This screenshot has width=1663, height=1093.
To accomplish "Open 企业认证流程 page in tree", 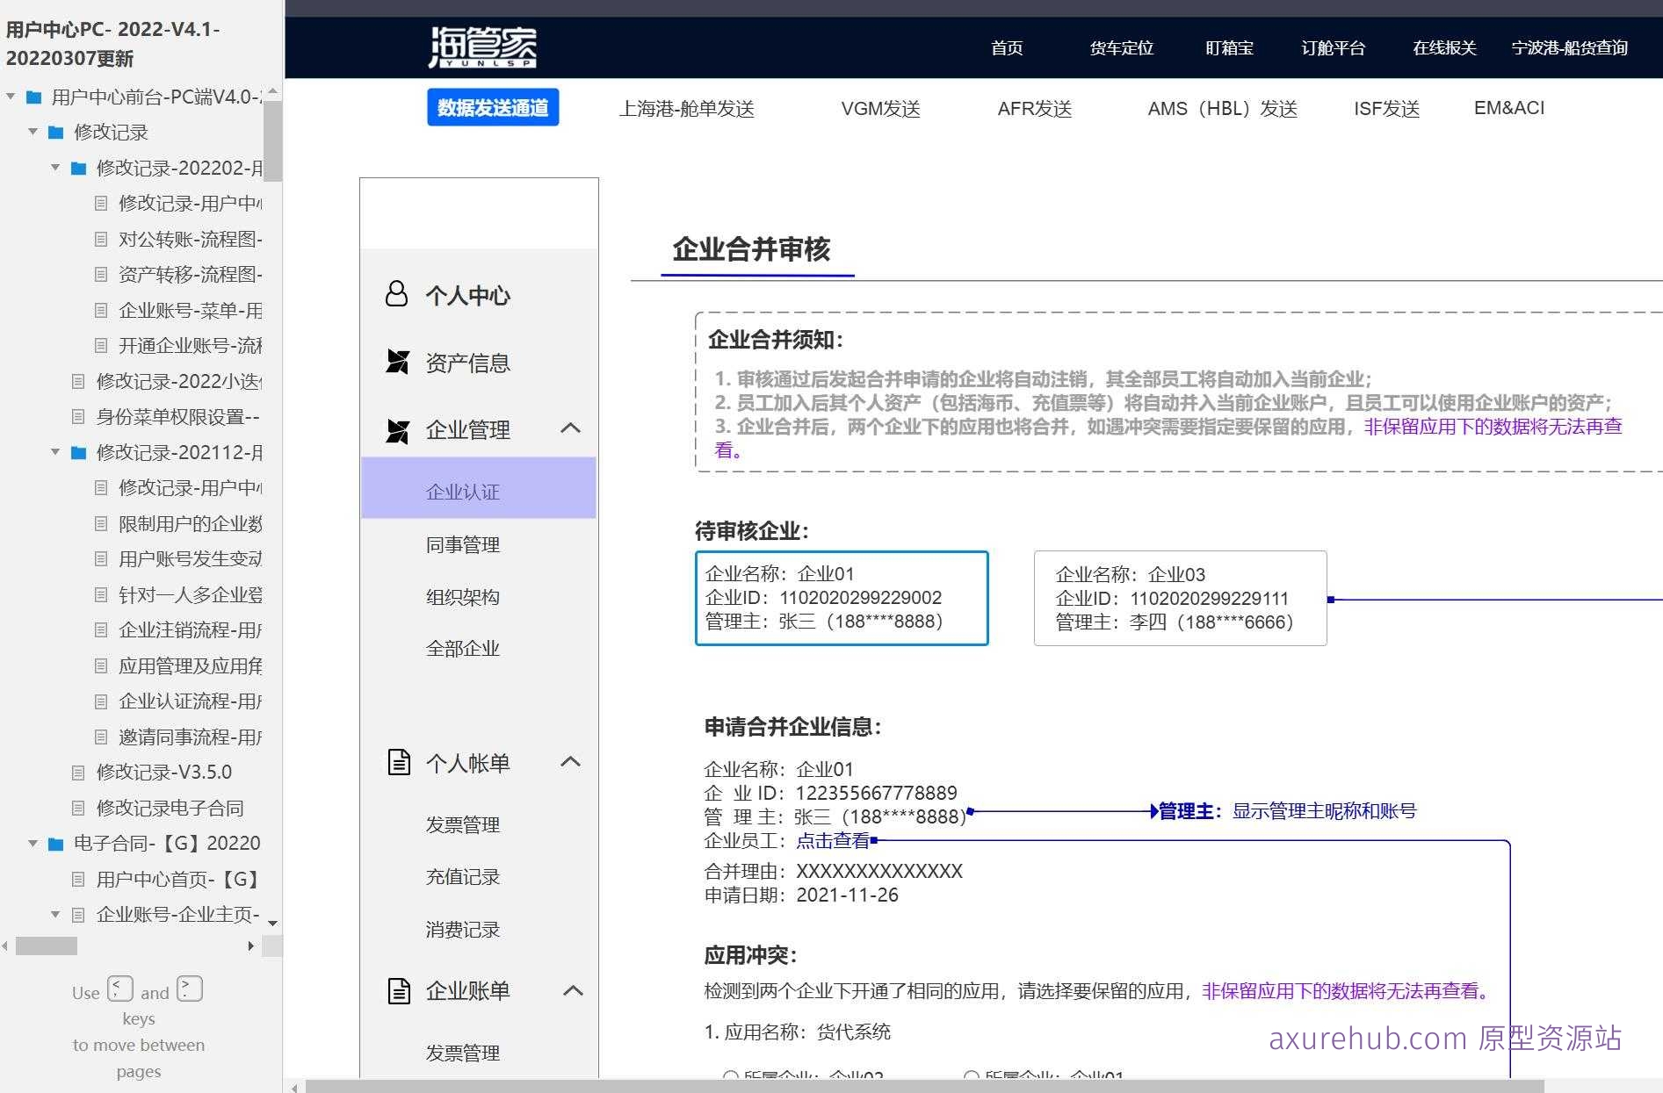I will pos(191,701).
